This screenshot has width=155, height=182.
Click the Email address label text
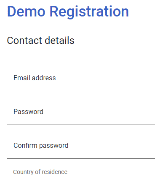coord(35,78)
